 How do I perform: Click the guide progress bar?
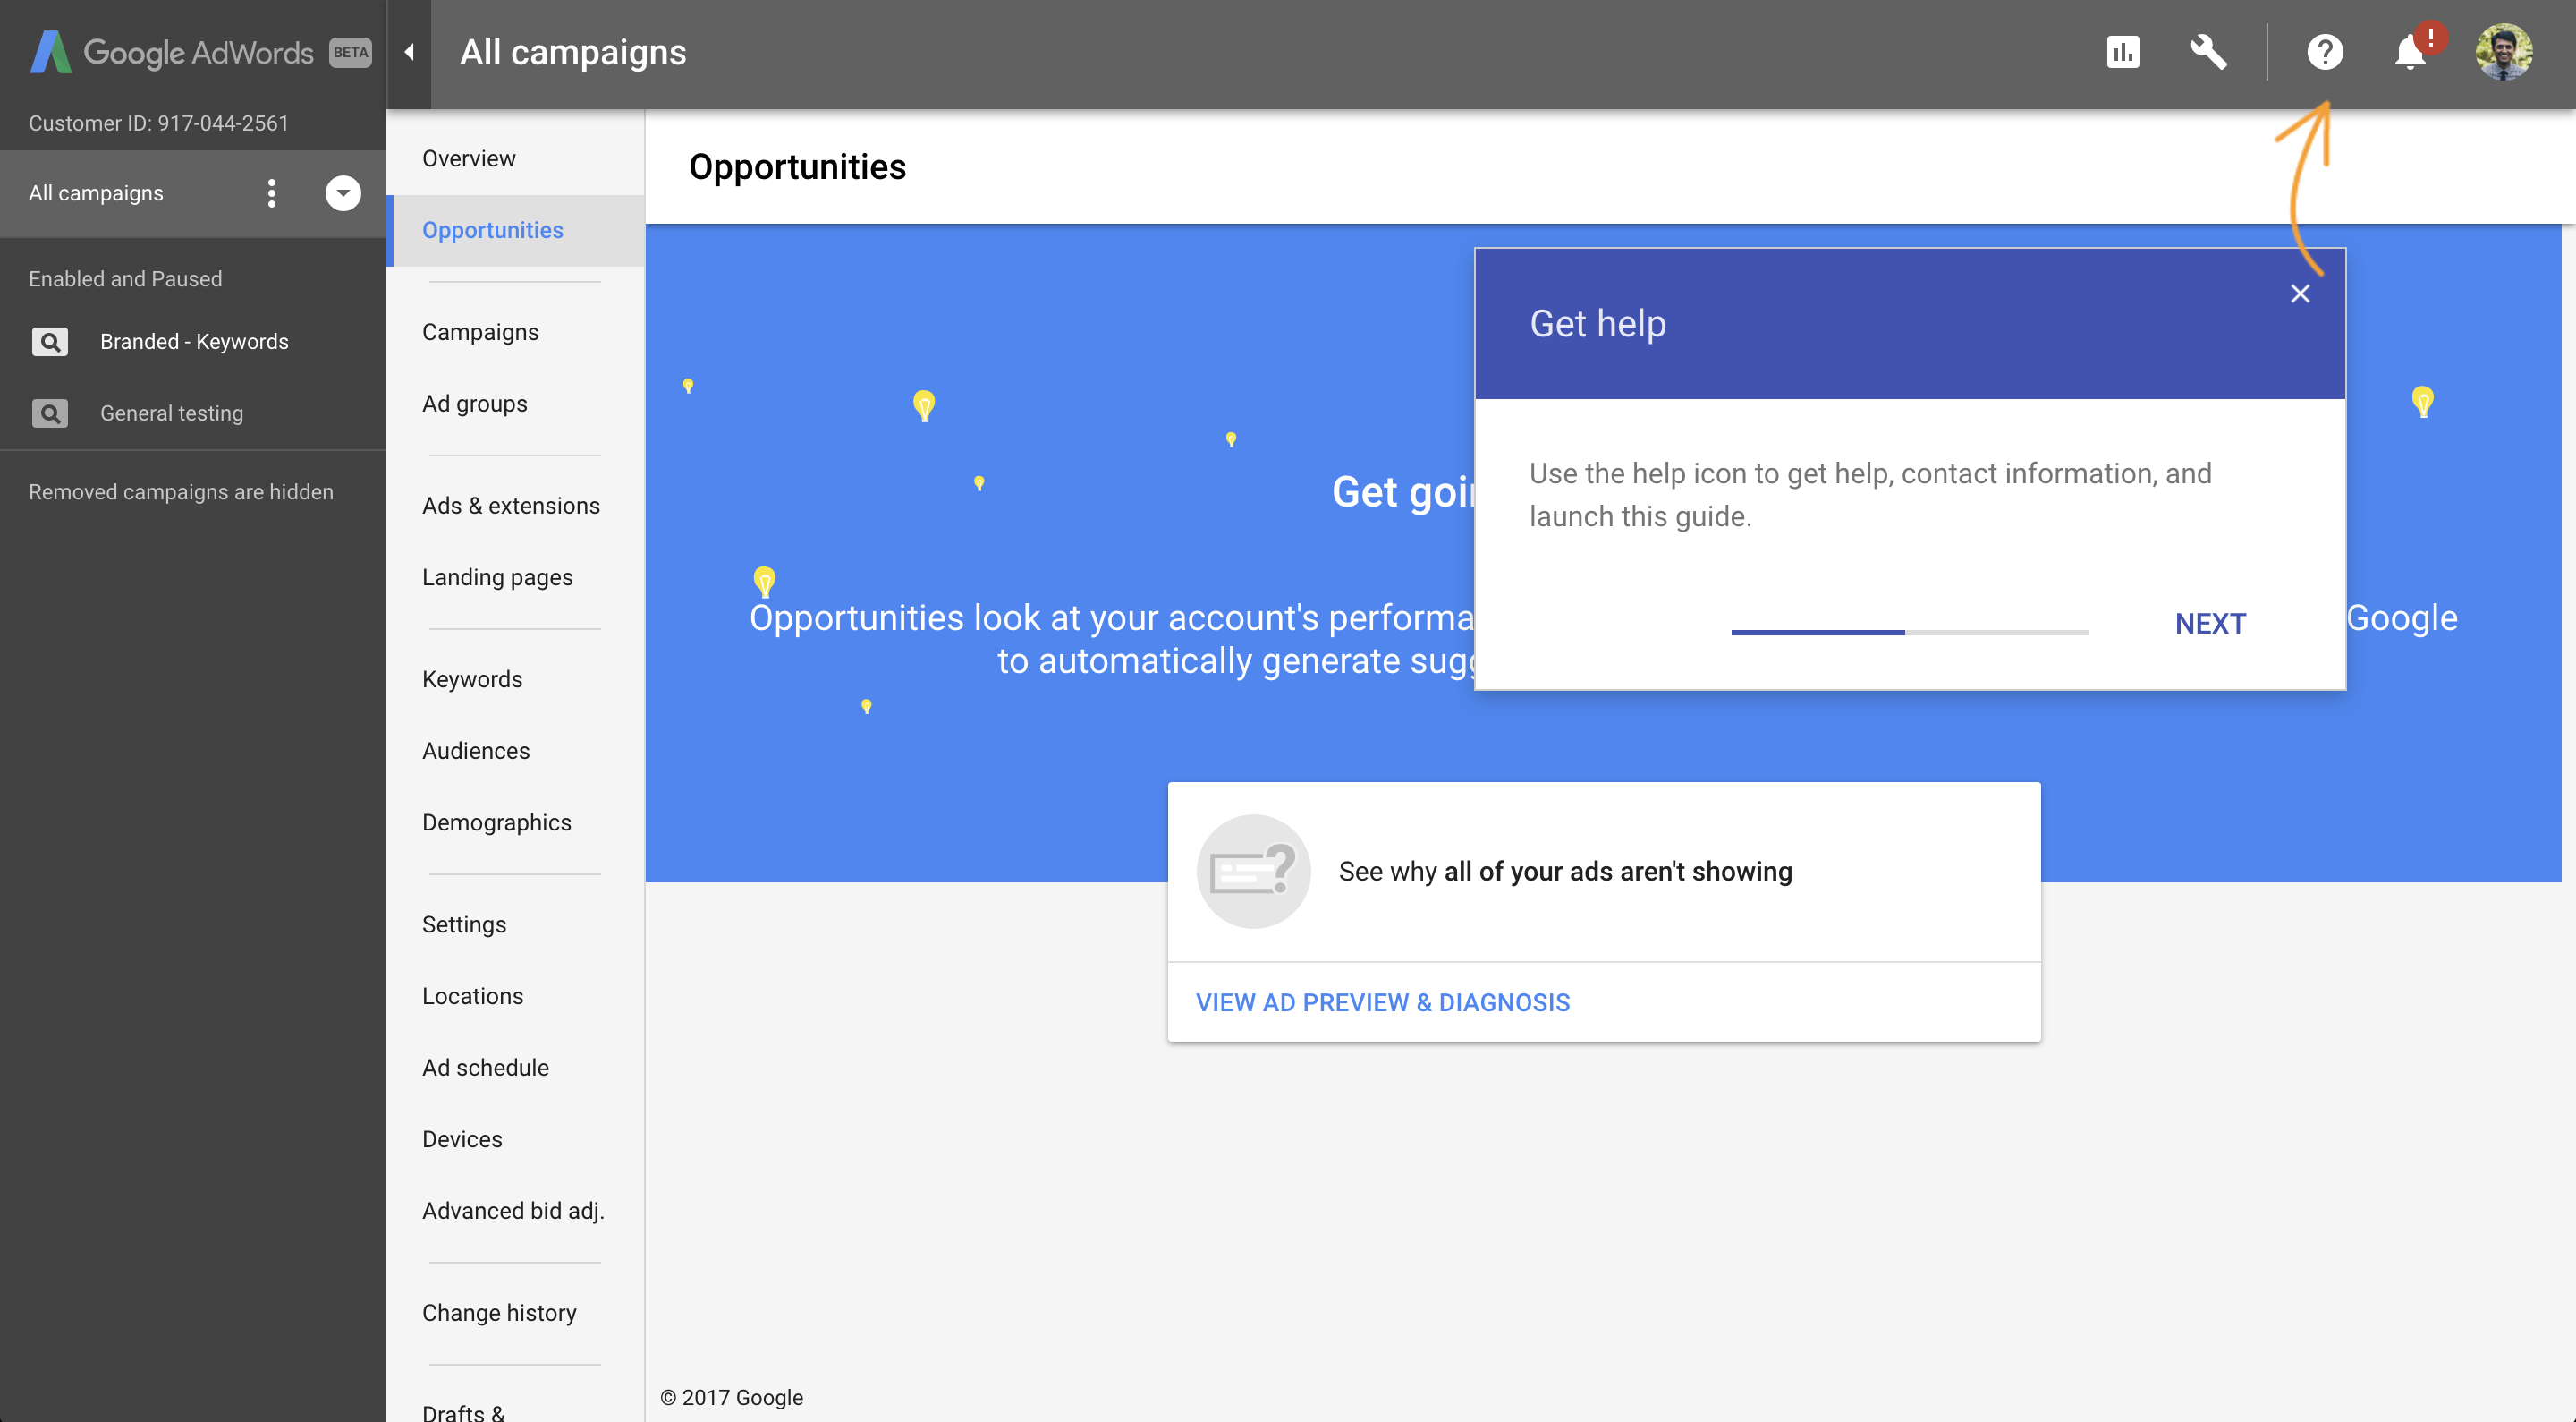(1909, 633)
